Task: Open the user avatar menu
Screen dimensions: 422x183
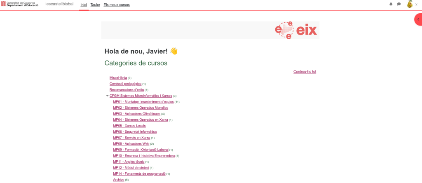Action: (410, 4)
